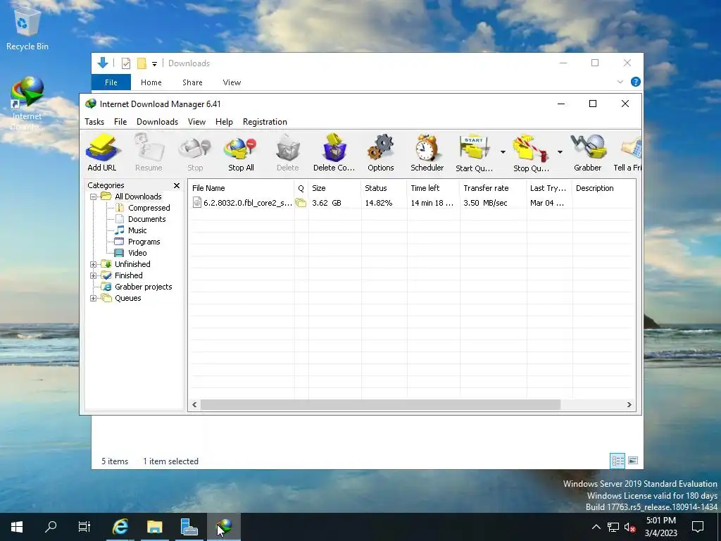Expand the Unfinished category node
Image resolution: width=721 pixels, height=541 pixels.
pyautogui.click(x=94, y=265)
